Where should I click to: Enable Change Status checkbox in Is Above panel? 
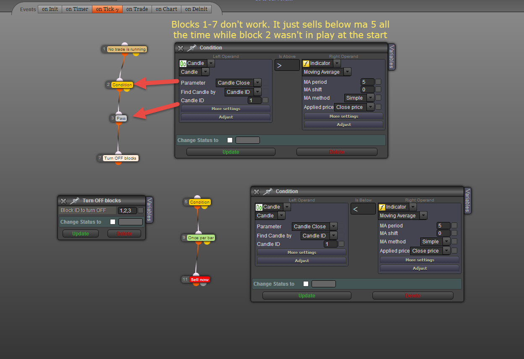point(230,140)
